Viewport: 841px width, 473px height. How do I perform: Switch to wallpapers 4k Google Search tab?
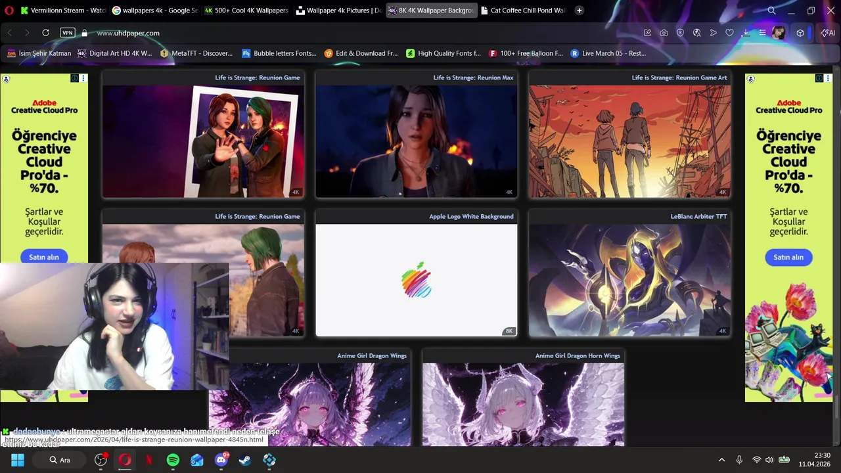point(154,11)
